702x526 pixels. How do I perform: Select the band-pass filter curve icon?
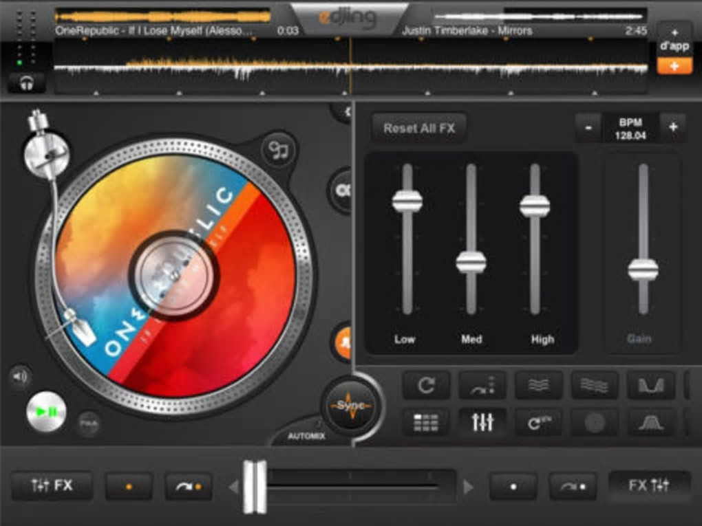(x=651, y=421)
